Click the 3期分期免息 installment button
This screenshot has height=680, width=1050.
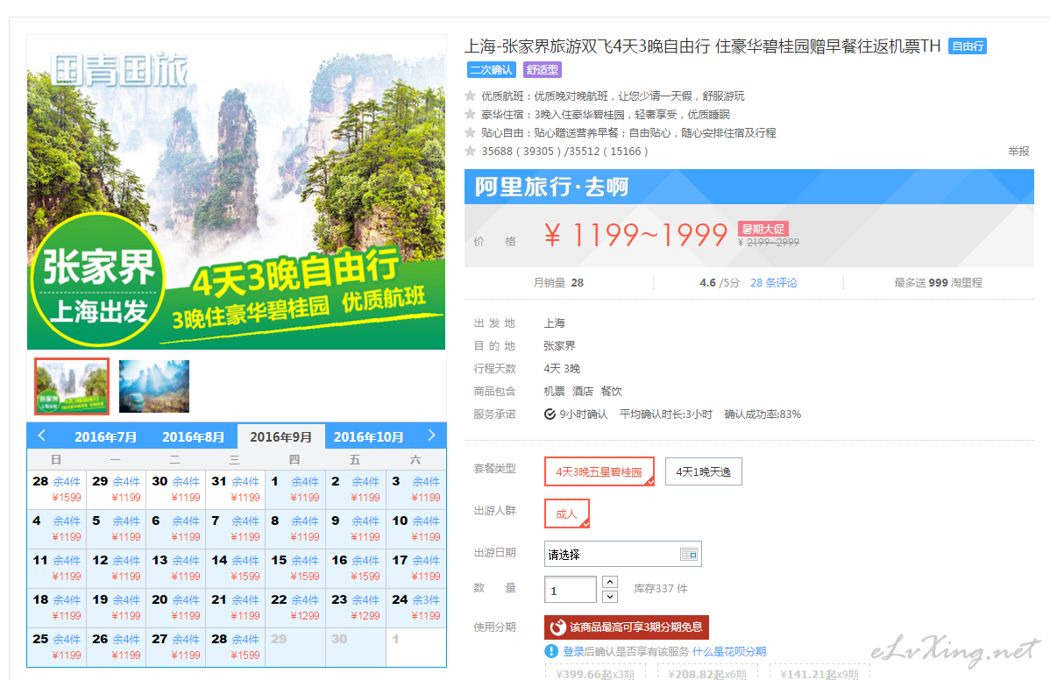click(x=626, y=627)
